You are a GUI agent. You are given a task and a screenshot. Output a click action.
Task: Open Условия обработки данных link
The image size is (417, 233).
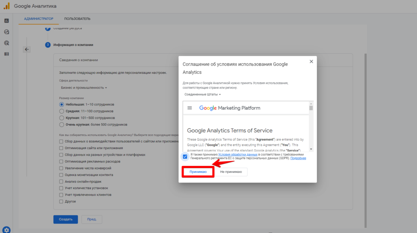[238, 154]
